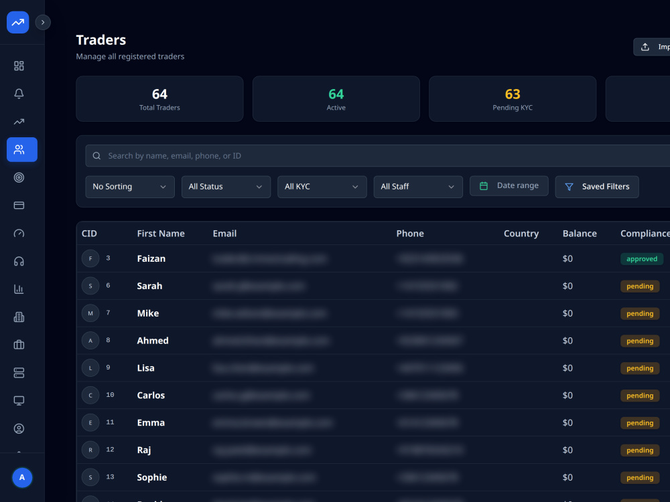
Task: Open trader Emma
Action: pos(151,422)
